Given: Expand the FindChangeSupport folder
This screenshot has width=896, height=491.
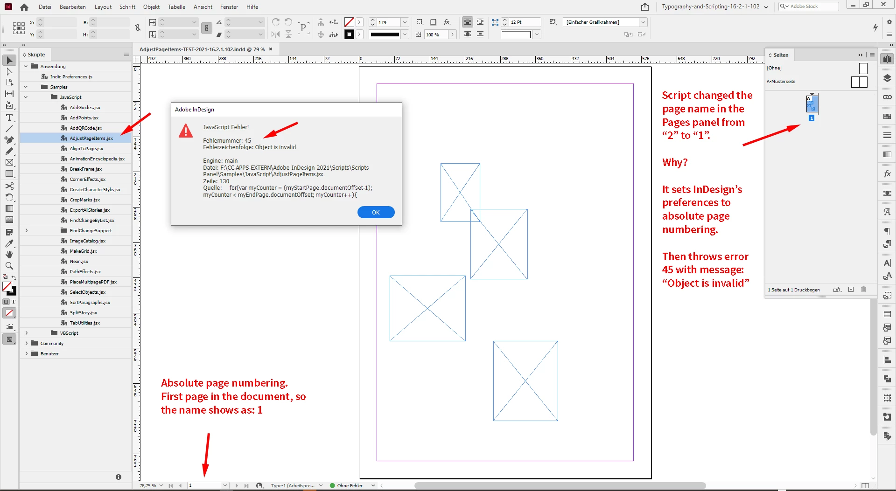Looking at the screenshot, I should (x=27, y=230).
